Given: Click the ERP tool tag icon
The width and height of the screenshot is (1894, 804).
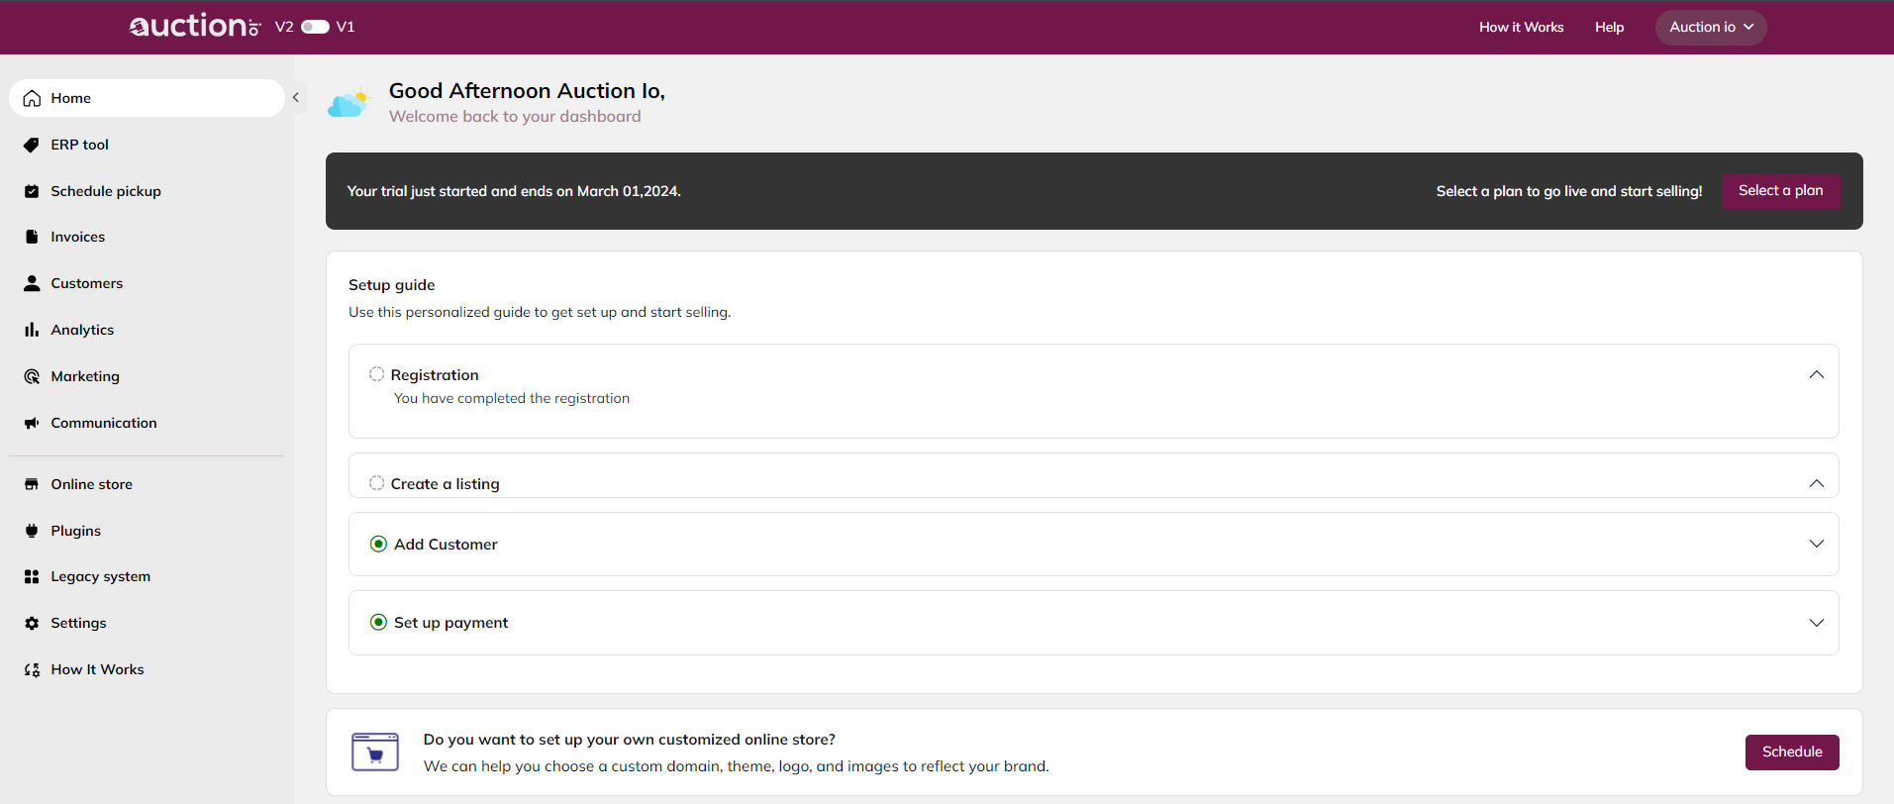Looking at the screenshot, I should click(x=32, y=146).
